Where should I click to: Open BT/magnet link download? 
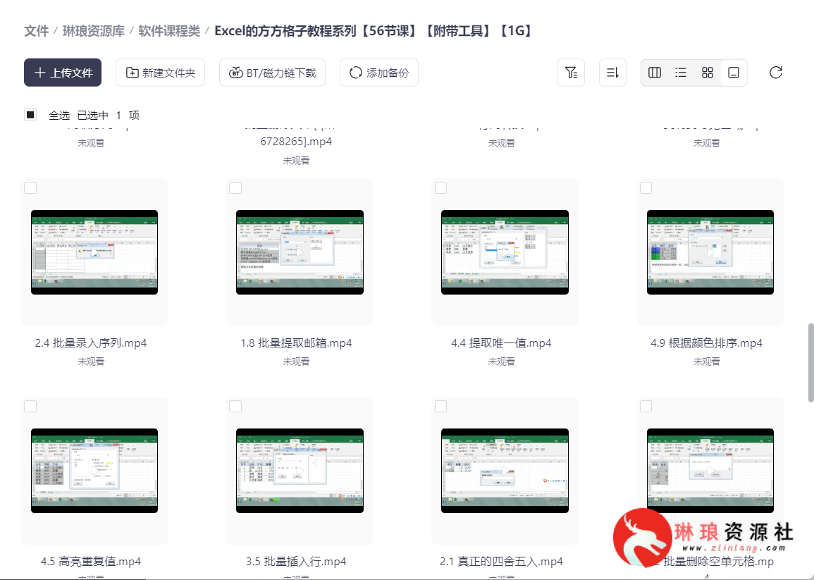coord(272,73)
